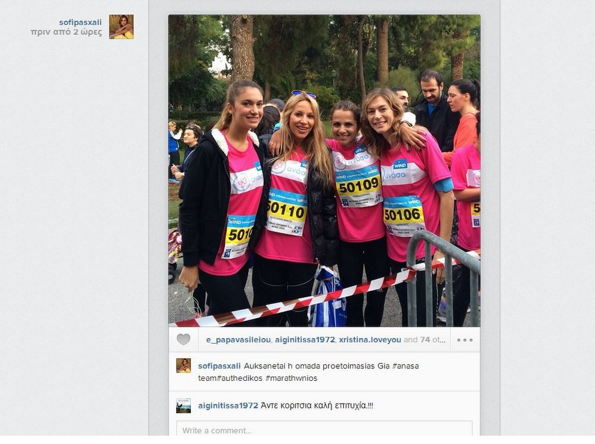Viewport: 595px width, 444px height.
Task: Open sofipasxali profile picture at top left
Action: (x=122, y=27)
